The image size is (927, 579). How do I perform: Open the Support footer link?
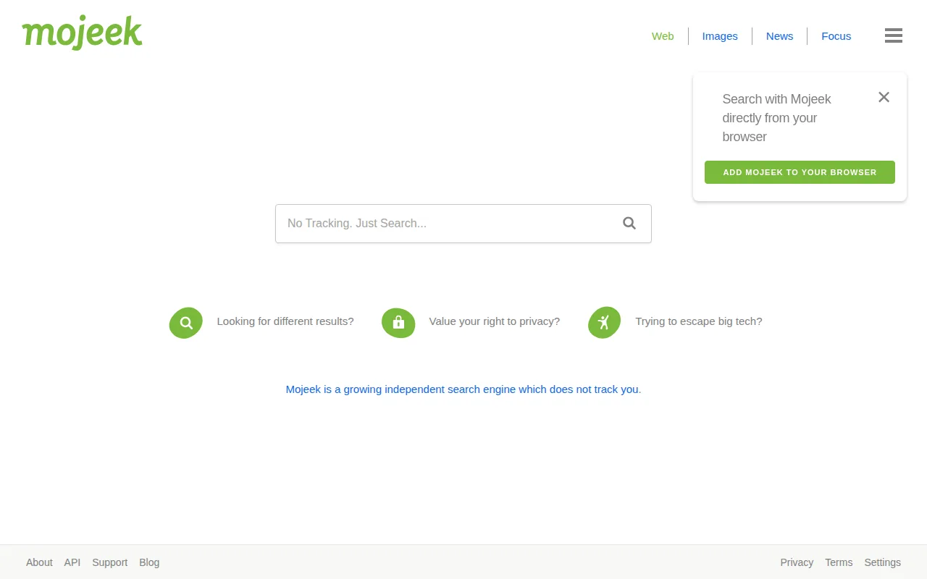[x=110, y=562]
